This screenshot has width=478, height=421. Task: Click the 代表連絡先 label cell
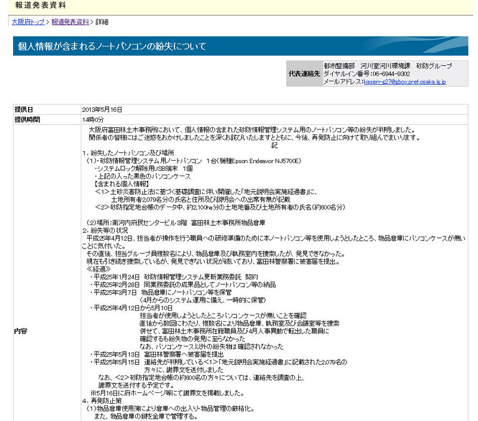coord(304,74)
